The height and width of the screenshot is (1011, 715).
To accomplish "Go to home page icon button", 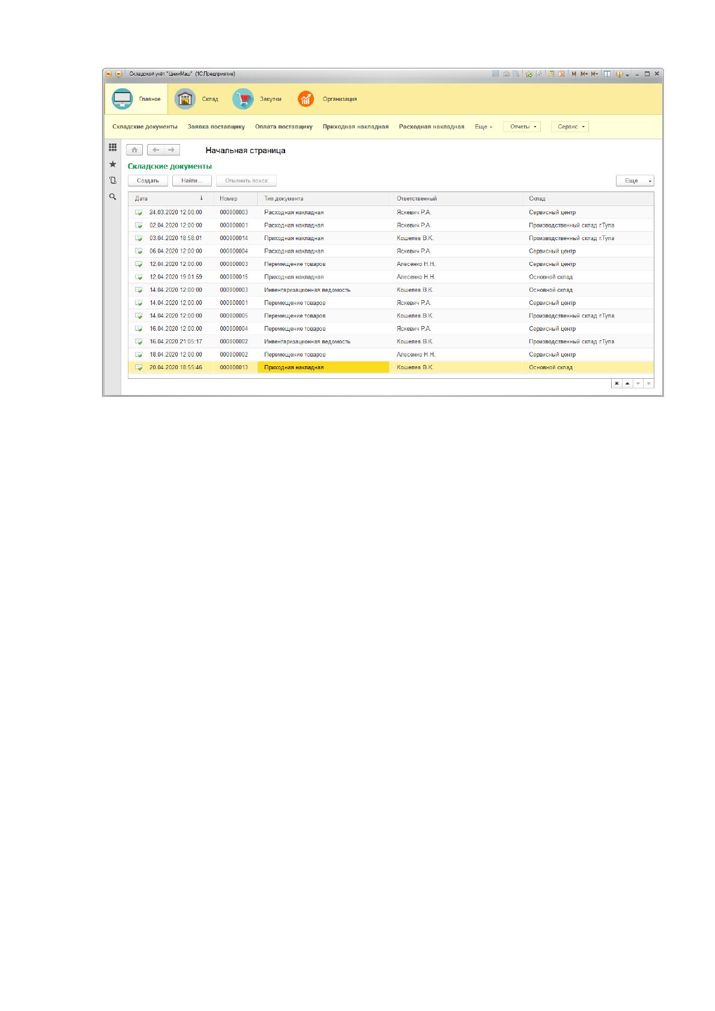I will point(134,150).
